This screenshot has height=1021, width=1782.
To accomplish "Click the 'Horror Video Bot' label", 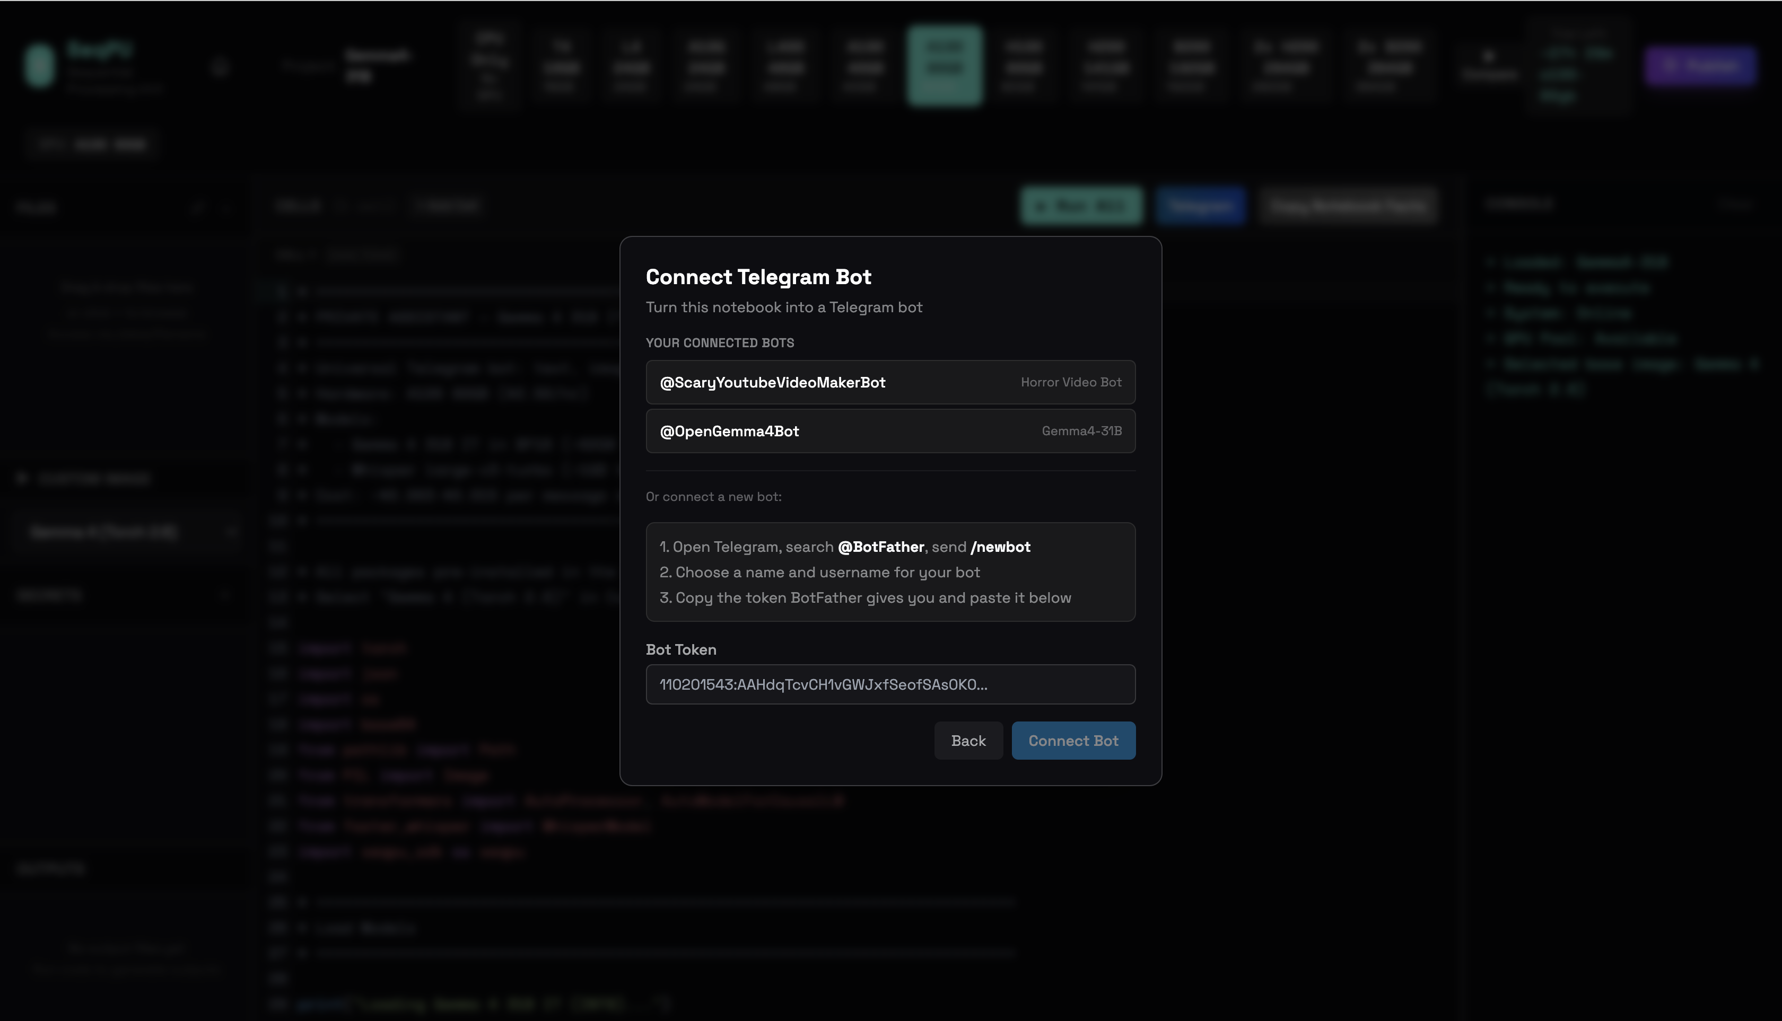I will (x=1071, y=382).
